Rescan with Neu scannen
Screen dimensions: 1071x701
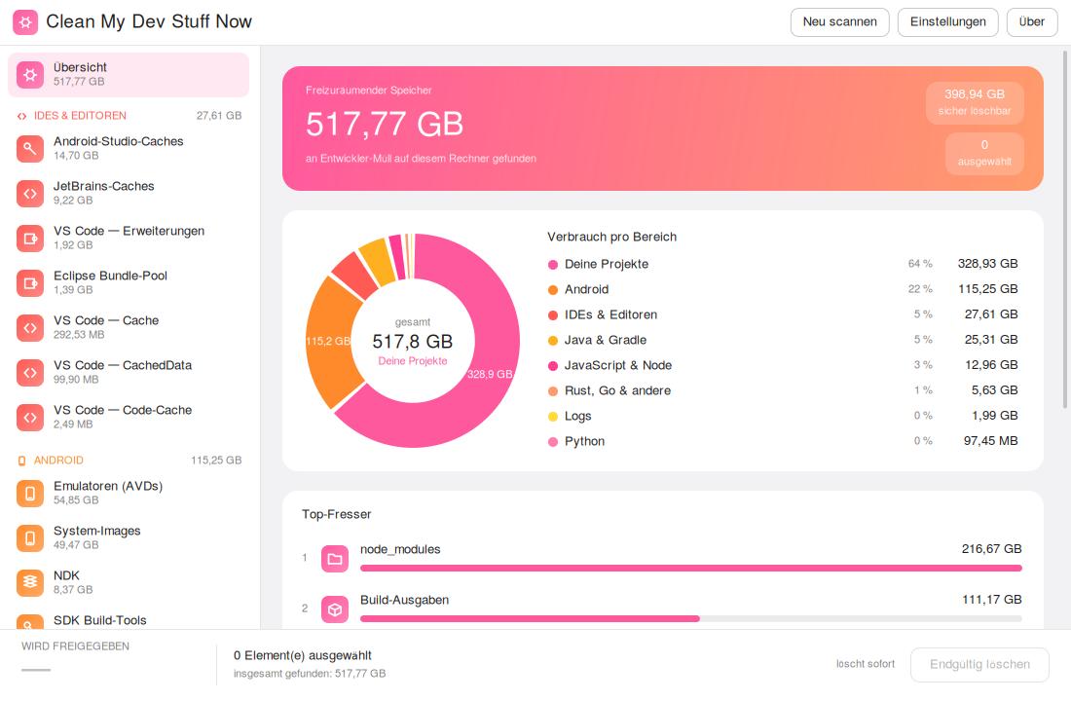(x=839, y=21)
